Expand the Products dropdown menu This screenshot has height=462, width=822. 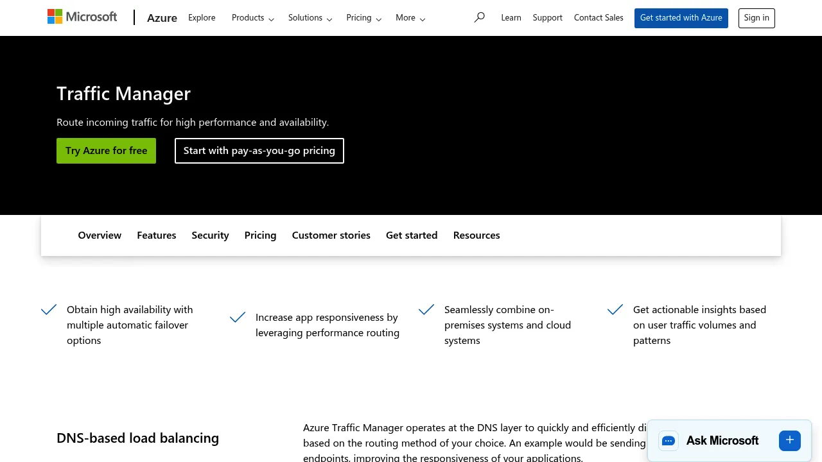pos(253,18)
